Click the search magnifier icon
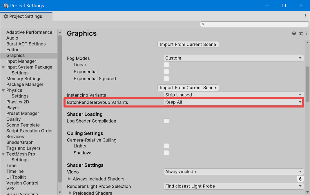310x195 pixels. [203, 25]
